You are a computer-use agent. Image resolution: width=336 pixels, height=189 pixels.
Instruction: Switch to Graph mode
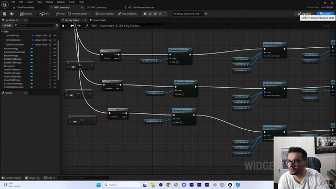tap(325, 14)
